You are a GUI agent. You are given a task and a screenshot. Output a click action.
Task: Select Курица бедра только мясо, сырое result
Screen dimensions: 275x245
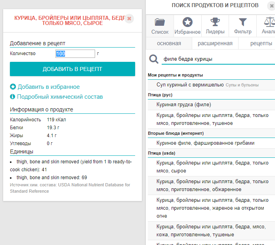211,167
